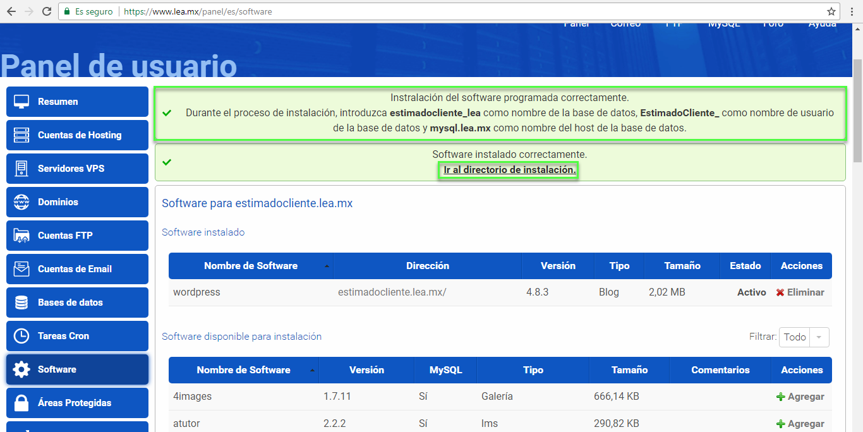The height and width of the screenshot is (432, 863).
Task: Open Bases de datos in the sidebar
Action: (77, 303)
